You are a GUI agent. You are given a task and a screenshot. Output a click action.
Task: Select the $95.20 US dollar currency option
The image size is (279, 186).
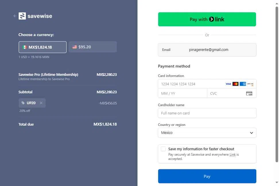pyautogui.click(x=93, y=47)
